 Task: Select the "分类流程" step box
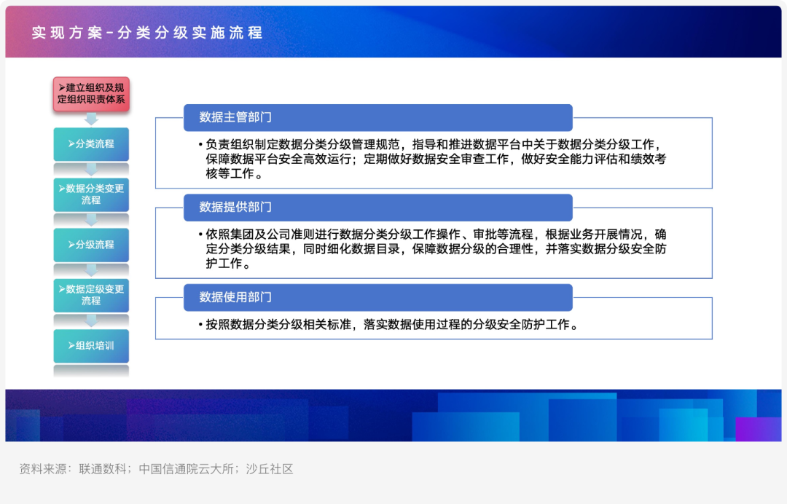tap(91, 144)
